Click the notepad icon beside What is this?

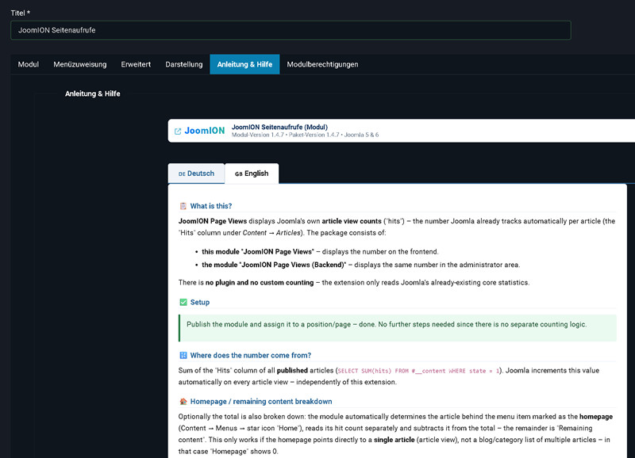(x=183, y=206)
